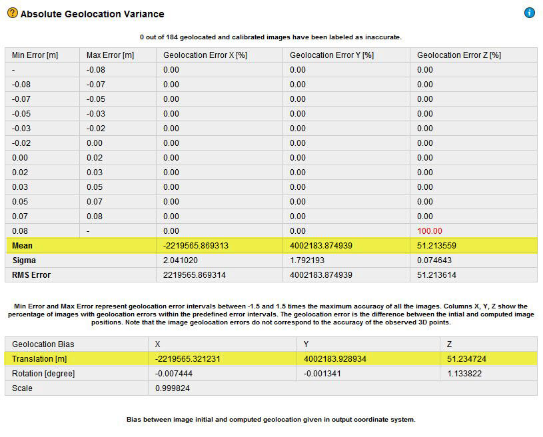Viewport: 543px width, 437px height.
Task: Click the Mean Geolocation Error Z value 51.213559
Action: coord(436,245)
